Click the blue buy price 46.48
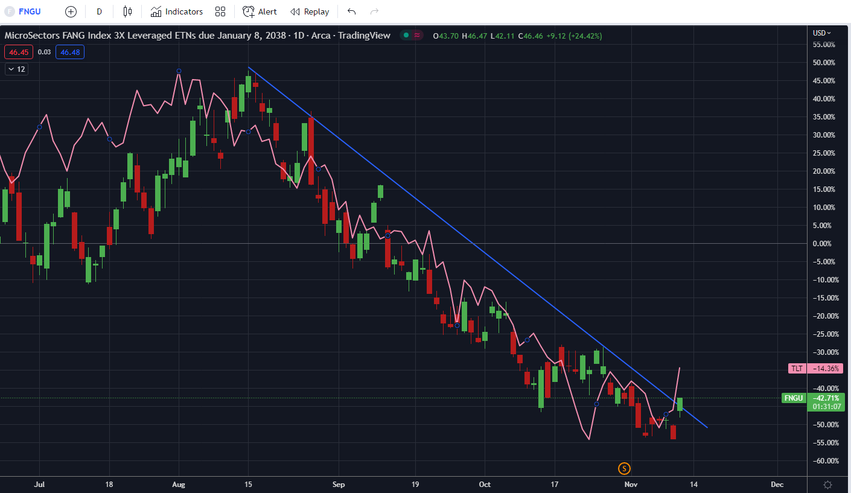The height and width of the screenshot is (493, 851). (70, 52)
